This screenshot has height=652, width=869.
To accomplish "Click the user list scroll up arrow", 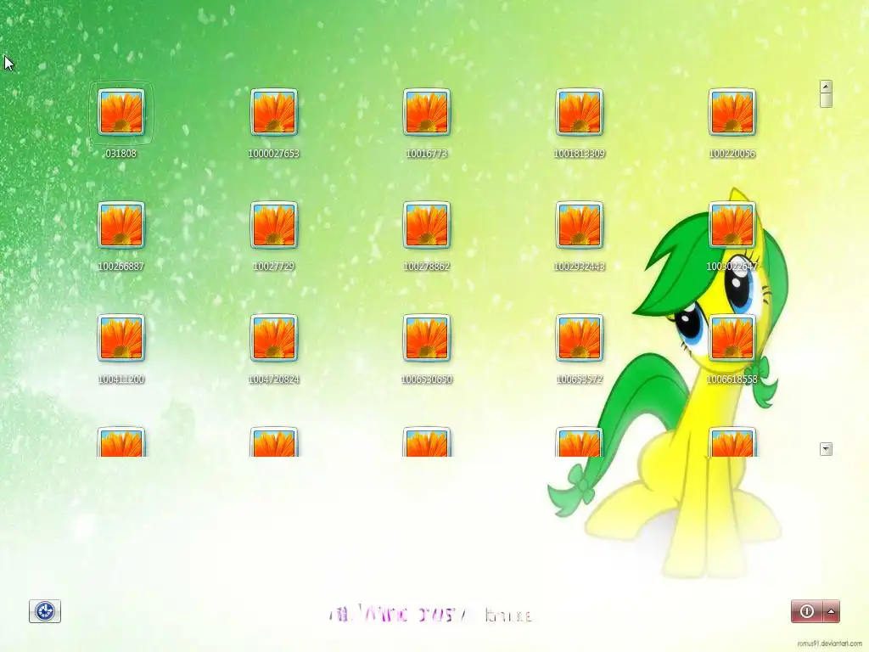I will pyautogui.click(x=826, y=87).
